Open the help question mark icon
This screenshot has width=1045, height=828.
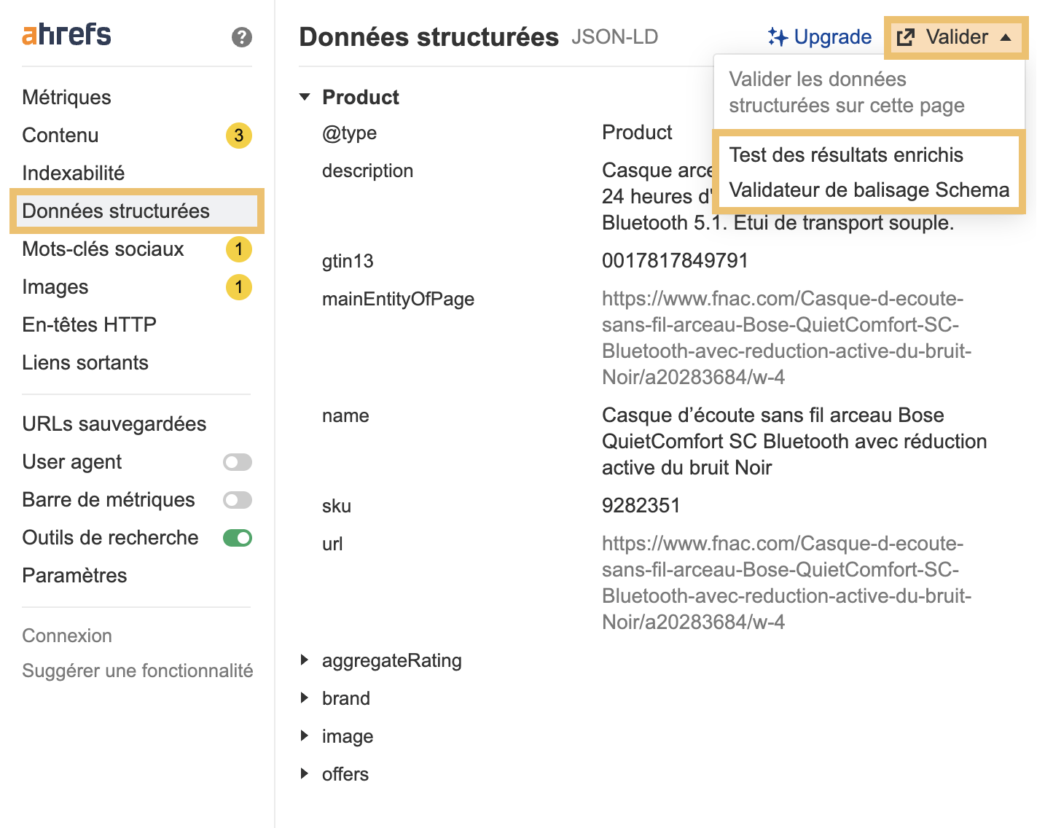240,37
